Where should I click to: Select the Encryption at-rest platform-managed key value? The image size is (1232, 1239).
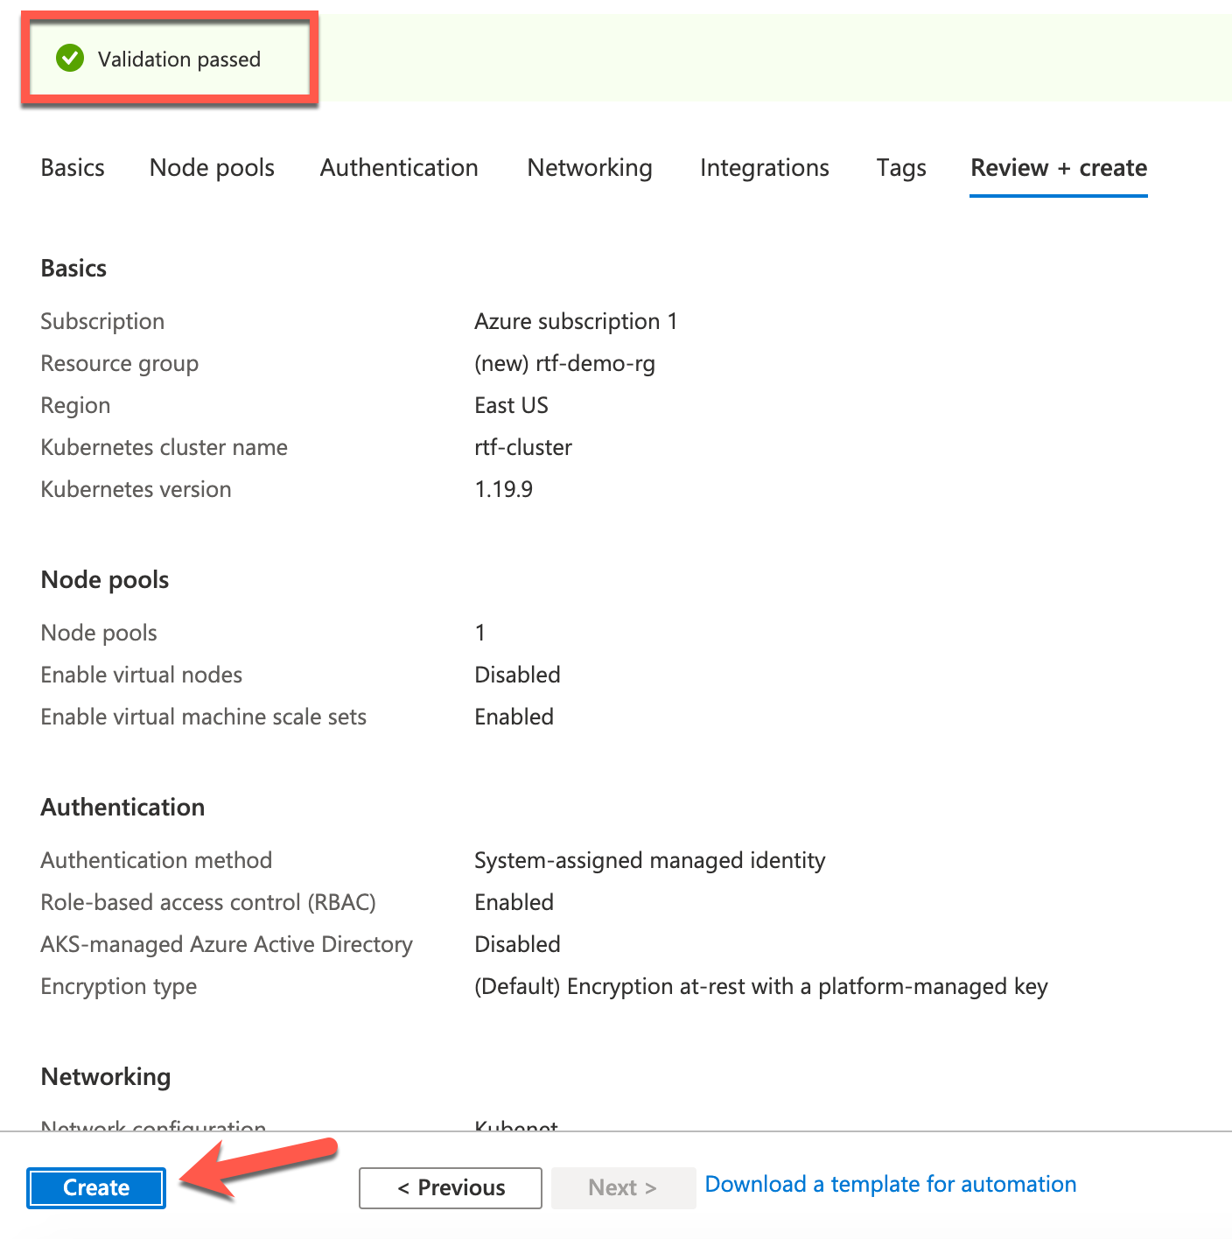pos(761,986)
